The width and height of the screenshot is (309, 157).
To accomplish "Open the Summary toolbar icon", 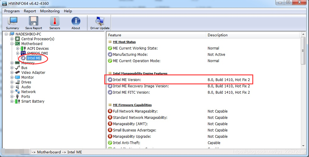I will click(x=12, y=21).
